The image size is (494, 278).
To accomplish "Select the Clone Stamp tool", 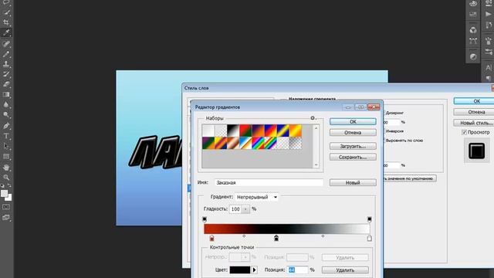I will pos(6,64).
